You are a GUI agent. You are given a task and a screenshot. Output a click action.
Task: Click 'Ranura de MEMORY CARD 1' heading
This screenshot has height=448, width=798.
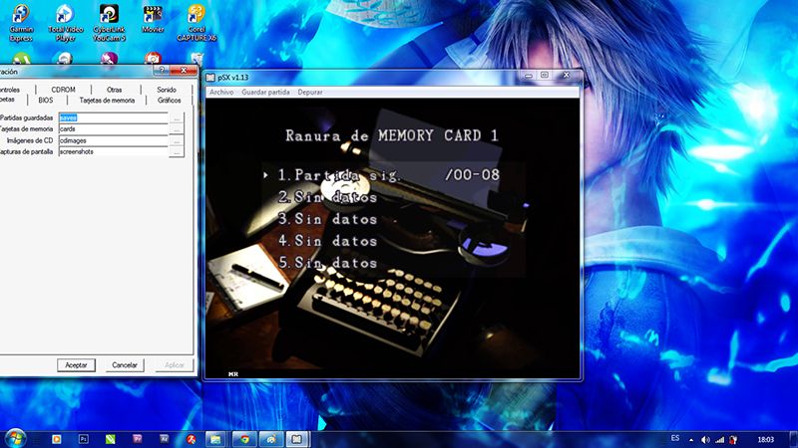[x=391, y=135]
